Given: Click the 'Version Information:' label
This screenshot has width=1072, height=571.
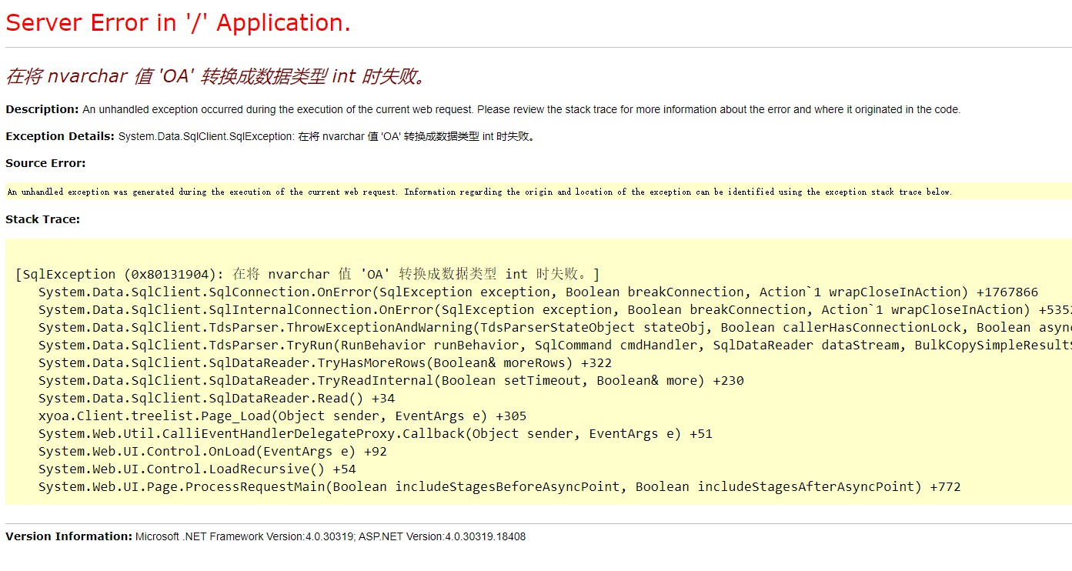Looking at the screenshot, I should [x=65, y=536].
